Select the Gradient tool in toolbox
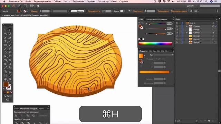This screenshot has width=221, height=124. click(x=10, y=64)
